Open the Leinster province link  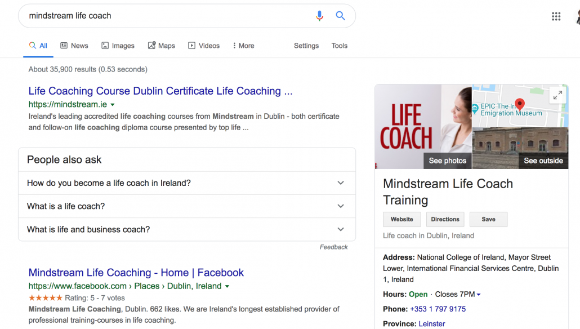coord(432,324)
